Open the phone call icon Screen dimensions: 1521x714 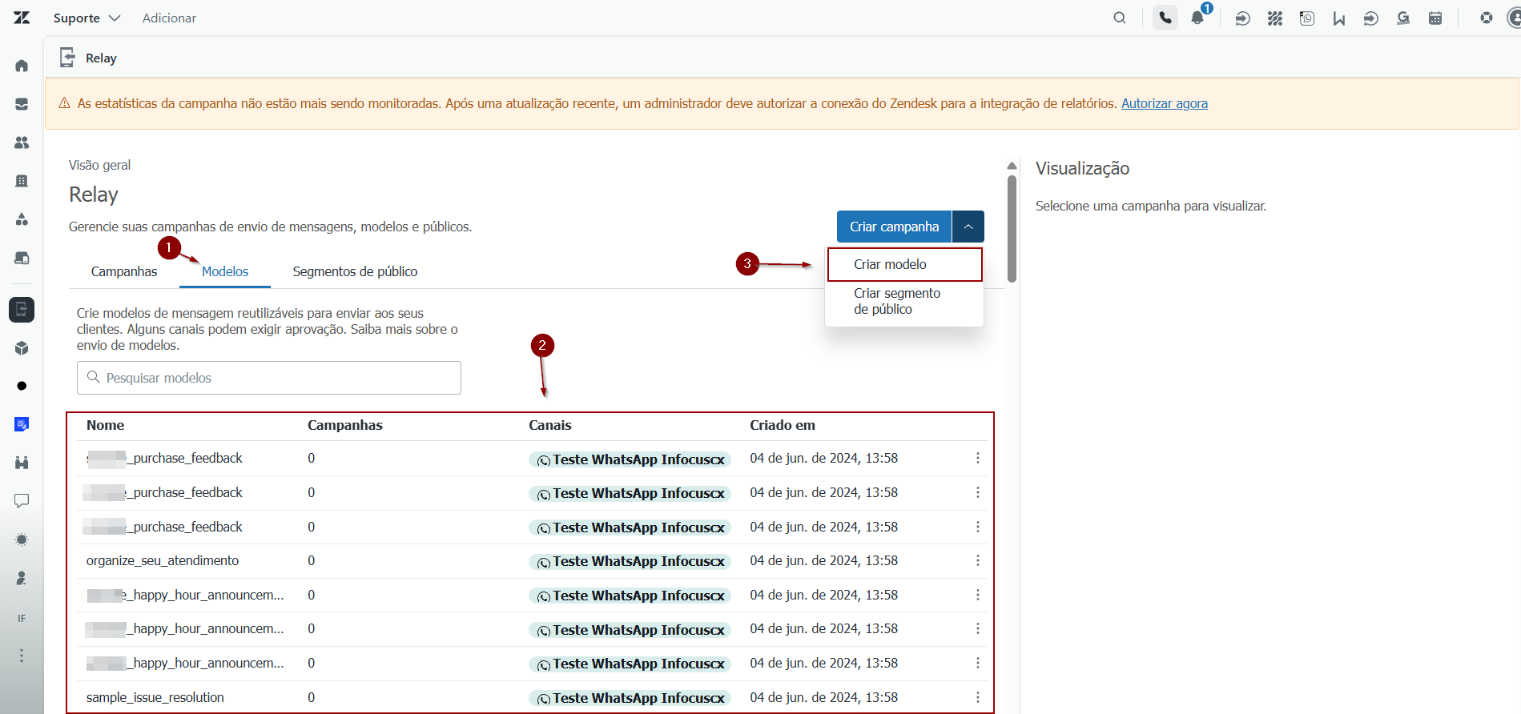(x=1165, y=18)
